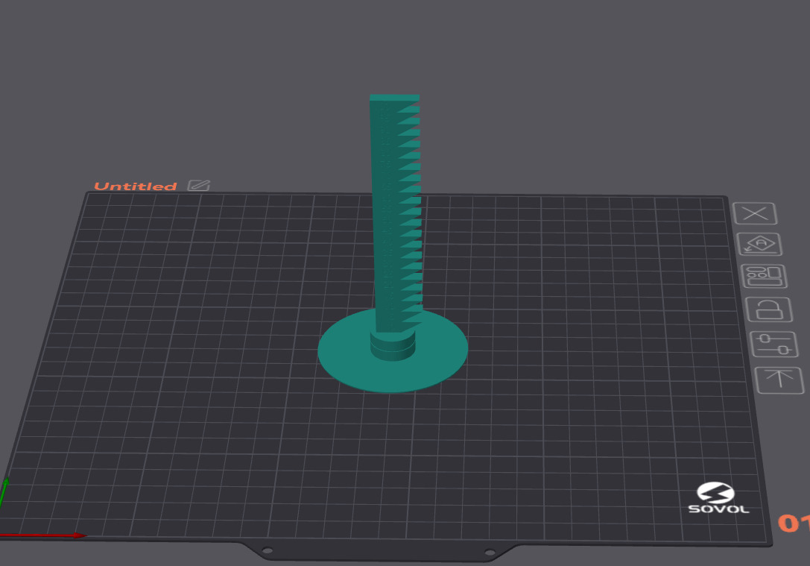This screenshot has height=566, width=810.
Task: Arrange objects using the plate layout icon
Action: [x=764, y=276]
